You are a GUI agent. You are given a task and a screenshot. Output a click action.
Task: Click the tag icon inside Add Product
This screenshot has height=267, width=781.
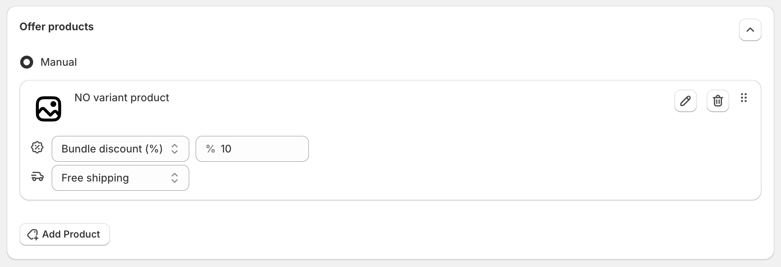pyautogui.click(x=33, y=234)
